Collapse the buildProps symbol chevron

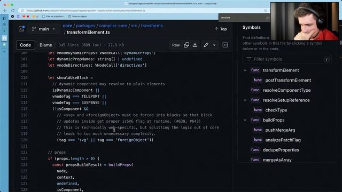(245, 120)
